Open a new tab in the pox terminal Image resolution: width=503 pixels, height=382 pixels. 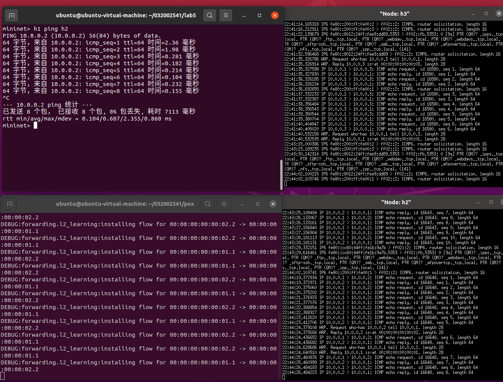10,204
